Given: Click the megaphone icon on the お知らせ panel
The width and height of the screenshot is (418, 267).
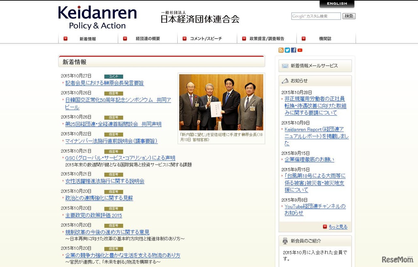Looking at the screenshot, I should 285,80.
